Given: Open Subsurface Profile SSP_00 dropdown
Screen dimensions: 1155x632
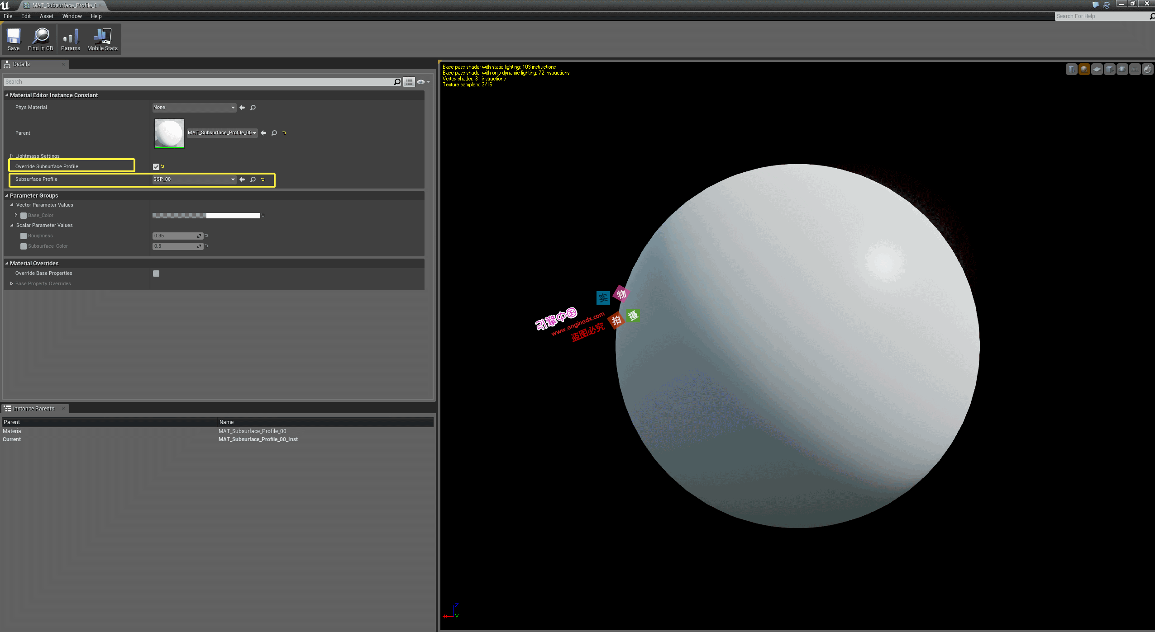Looking at the screenshot, I should click(x=232, y=179).
